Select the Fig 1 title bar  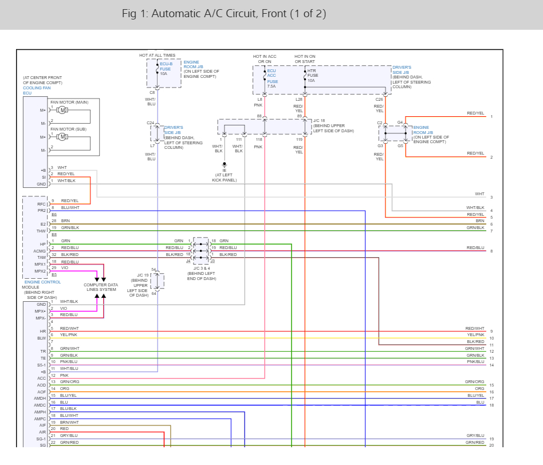[223, 13]
